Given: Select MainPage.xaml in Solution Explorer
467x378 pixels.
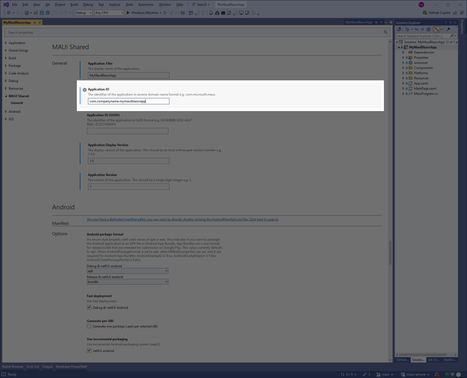Looking at the screenshot, I should [x=425, y=89].
